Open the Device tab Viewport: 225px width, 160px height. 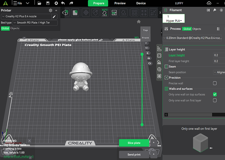(x=141, y=3)
